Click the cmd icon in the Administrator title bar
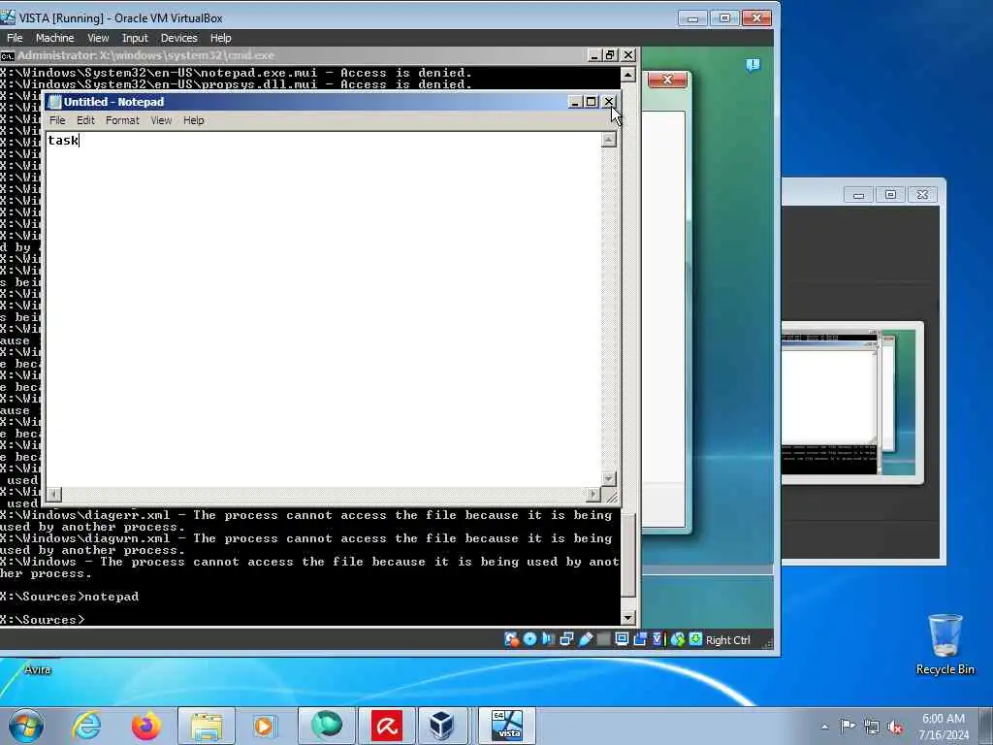993x745 pixels. pyautogui.click(x=7, y=55)
